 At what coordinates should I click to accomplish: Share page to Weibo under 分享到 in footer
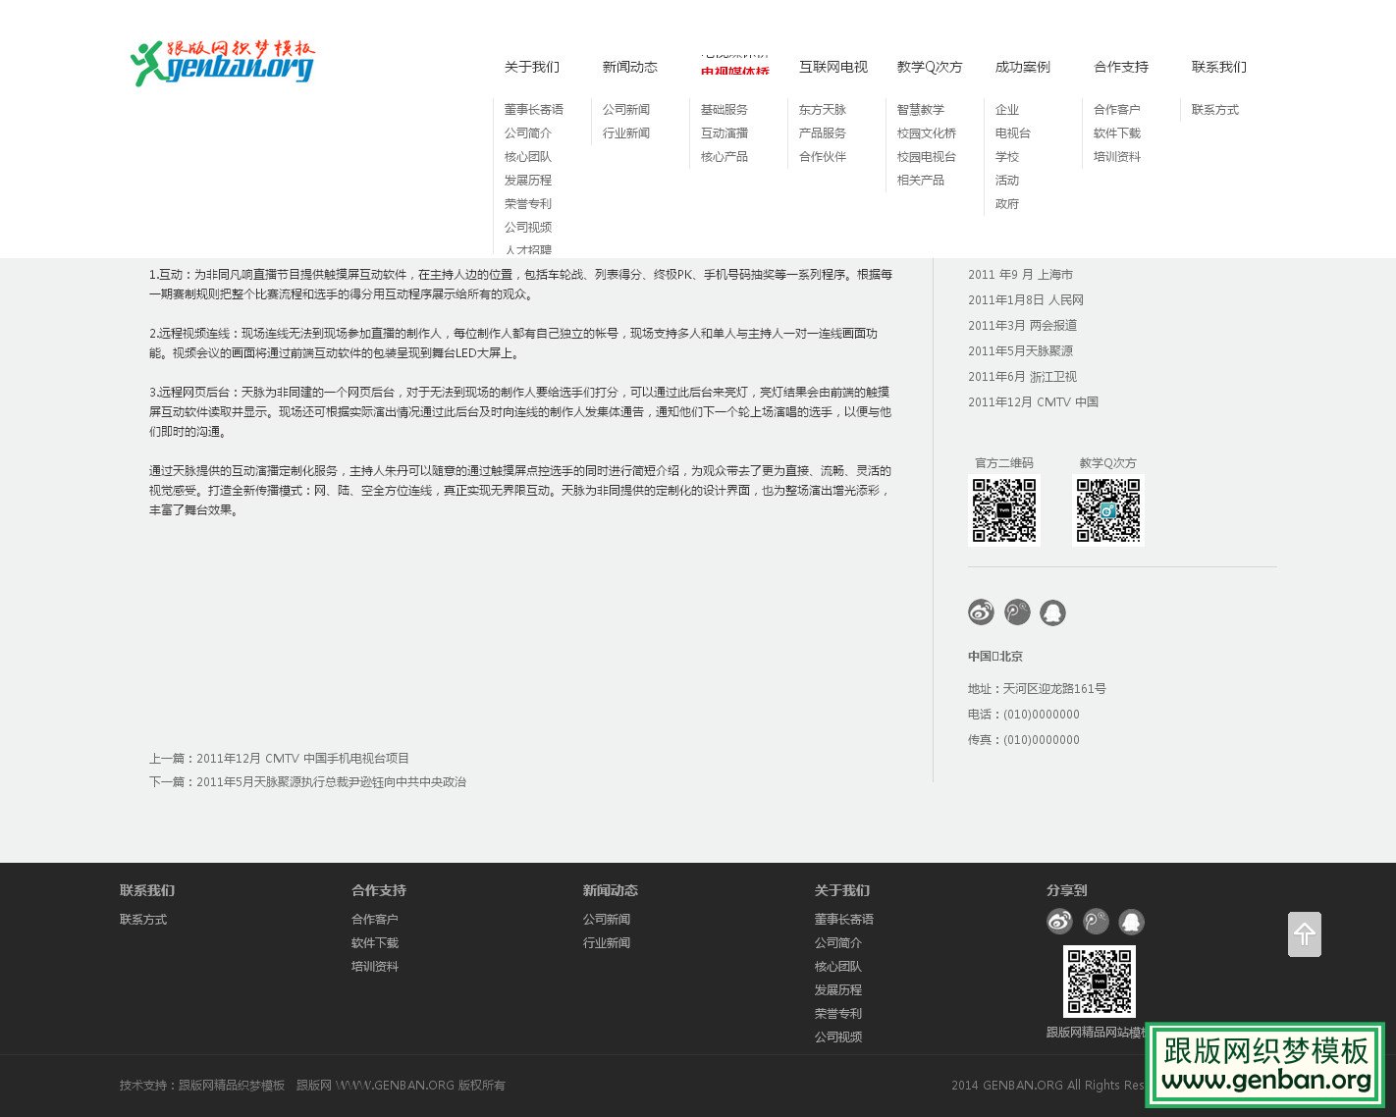1058,922
